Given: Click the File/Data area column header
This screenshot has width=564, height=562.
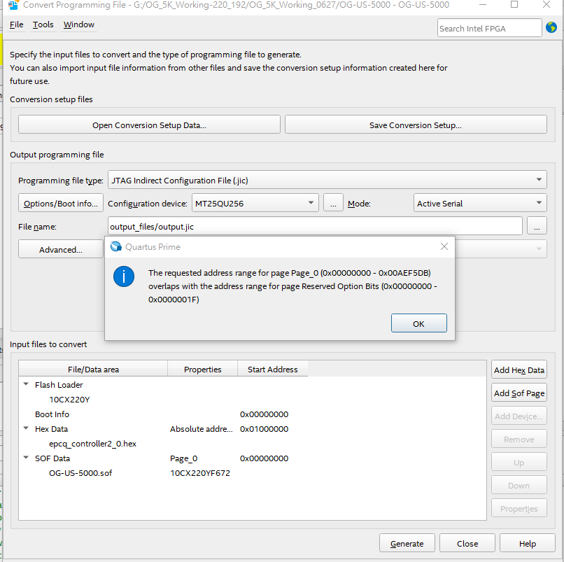Looking at the screenshot, I should point(93,369).
